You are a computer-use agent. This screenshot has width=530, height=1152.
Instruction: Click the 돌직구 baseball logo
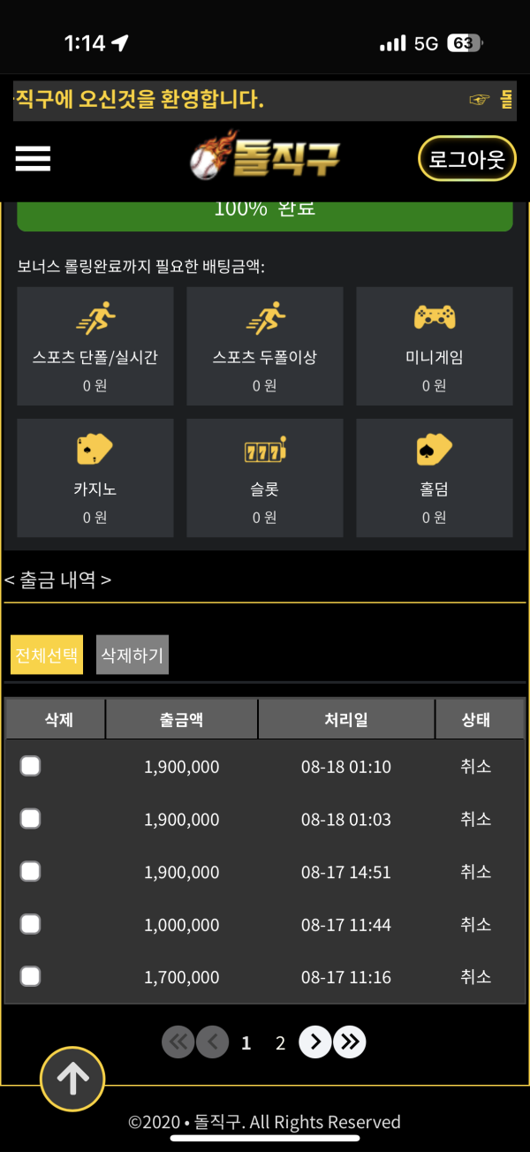pos(264,157)
